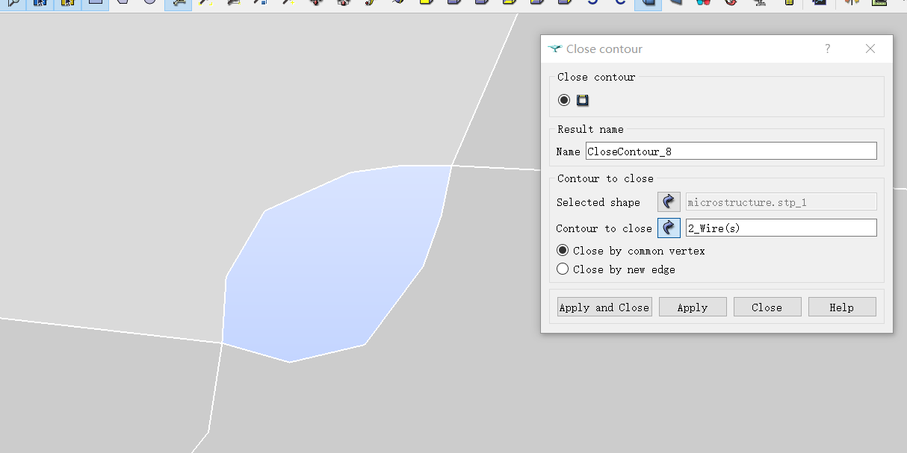Activate the Contour to close arrow selector
The image size is (907, 453).
coord(669,228)
